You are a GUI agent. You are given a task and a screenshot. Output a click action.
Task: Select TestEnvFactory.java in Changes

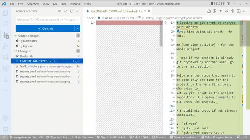coord(47,66)
